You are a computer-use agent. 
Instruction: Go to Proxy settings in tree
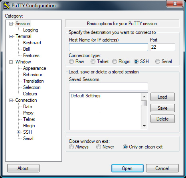point(28,113)
